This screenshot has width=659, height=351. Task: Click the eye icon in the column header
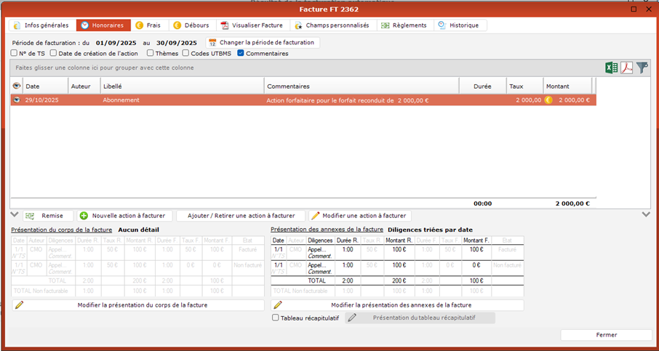pos(17,86)
